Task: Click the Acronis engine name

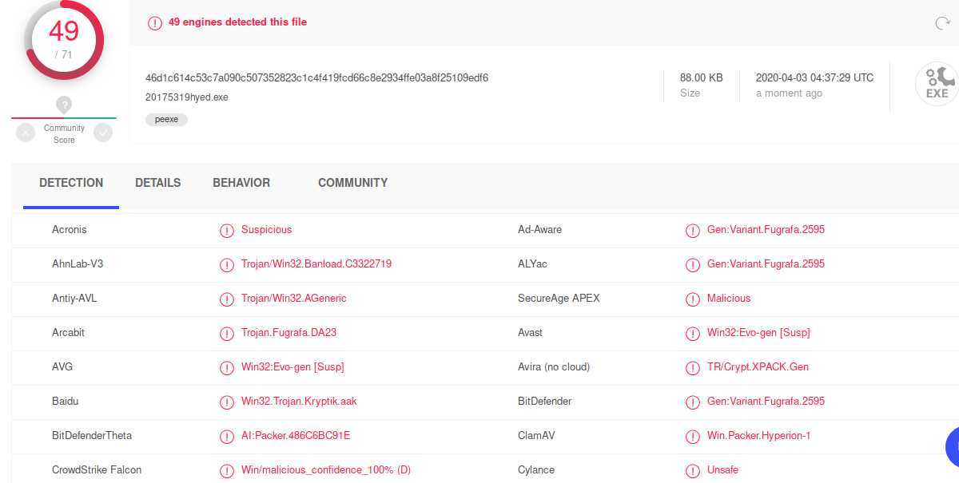Action: pos(70,230)
